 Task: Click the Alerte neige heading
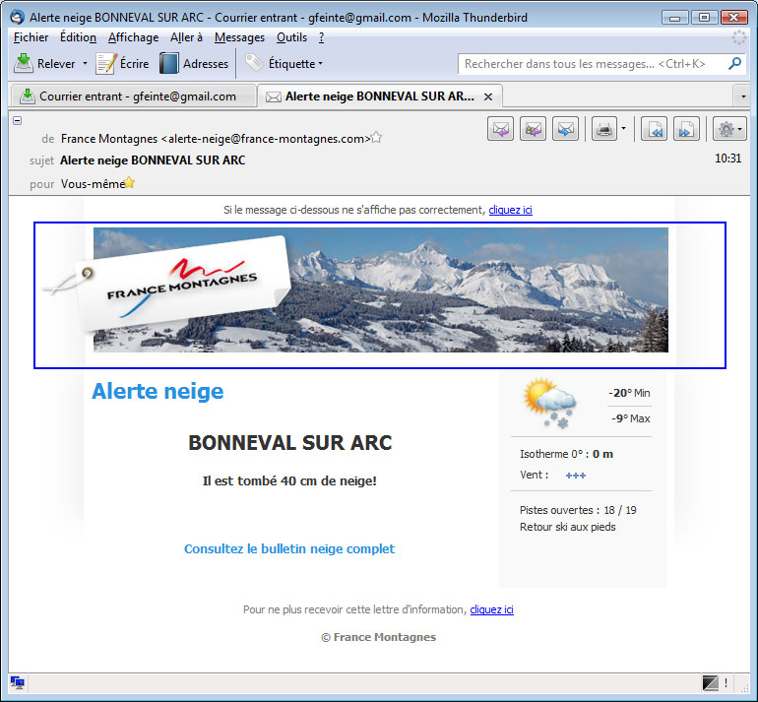(x=158, y=391)
